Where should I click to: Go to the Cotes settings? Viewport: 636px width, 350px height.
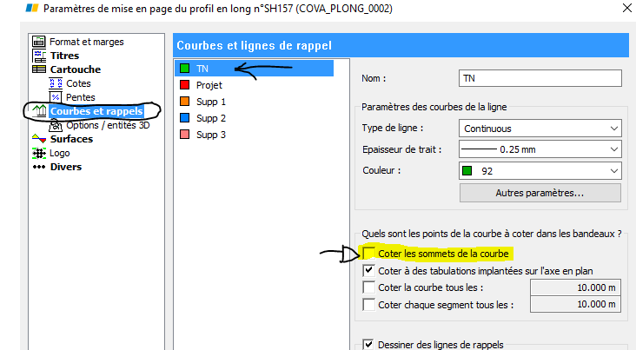pos(78,83)
